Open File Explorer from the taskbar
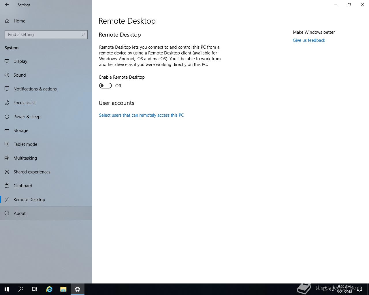Screen dimensions: 369x295 [x=63, y=289]
